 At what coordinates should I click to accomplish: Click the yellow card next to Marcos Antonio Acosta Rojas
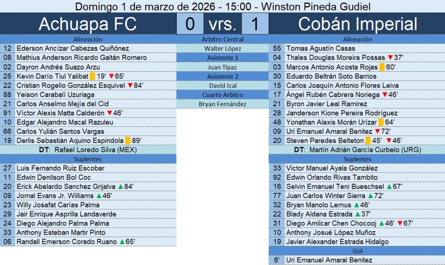coord(382,67)
